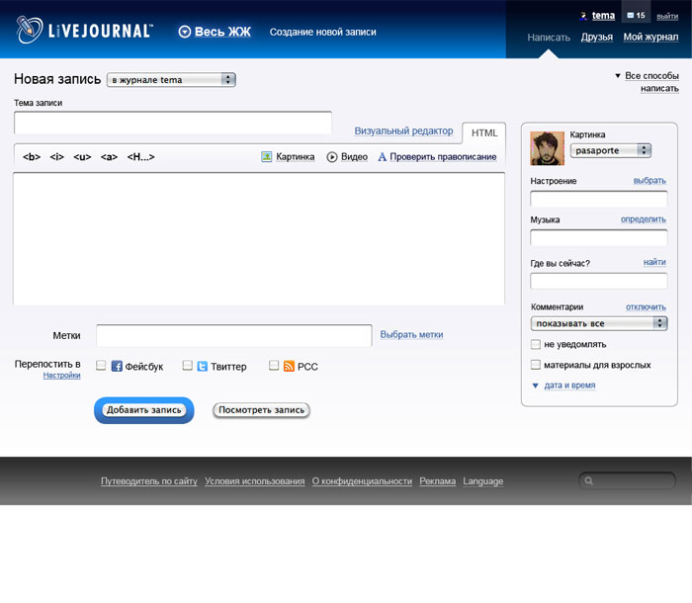Click the Facebook repost icon

pyautogui.click(x=117, y=366)
